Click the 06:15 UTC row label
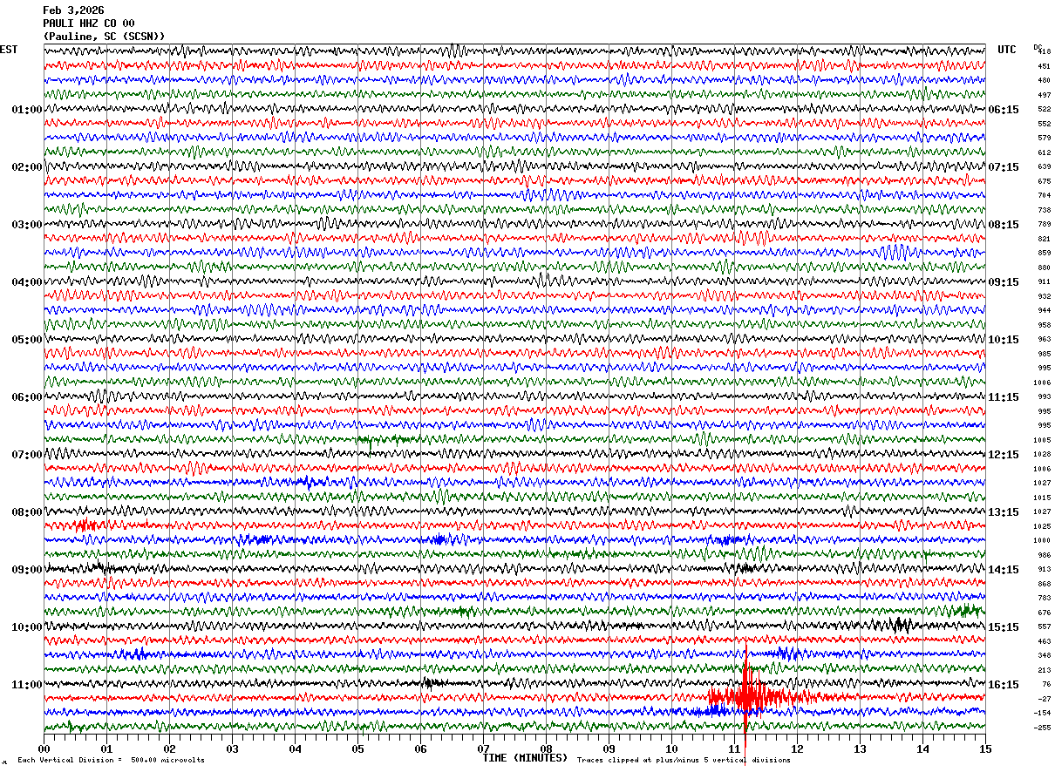1055x772 pixels. pos(1004,110)
